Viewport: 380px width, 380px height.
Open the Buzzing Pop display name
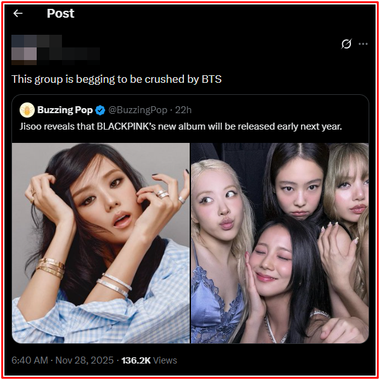coord(65,110)
